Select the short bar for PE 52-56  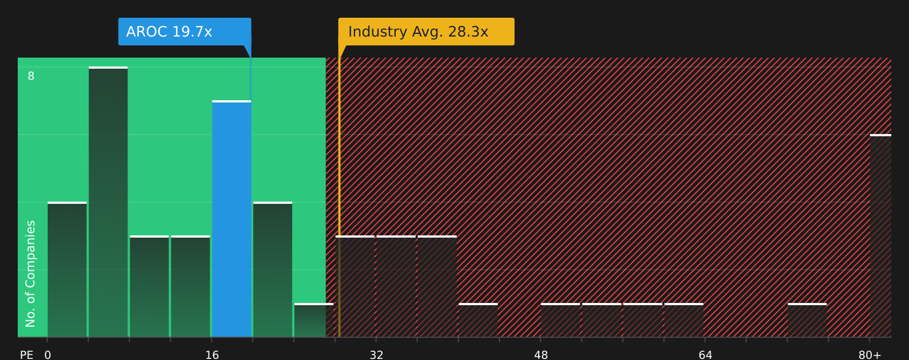coord(601,320)
